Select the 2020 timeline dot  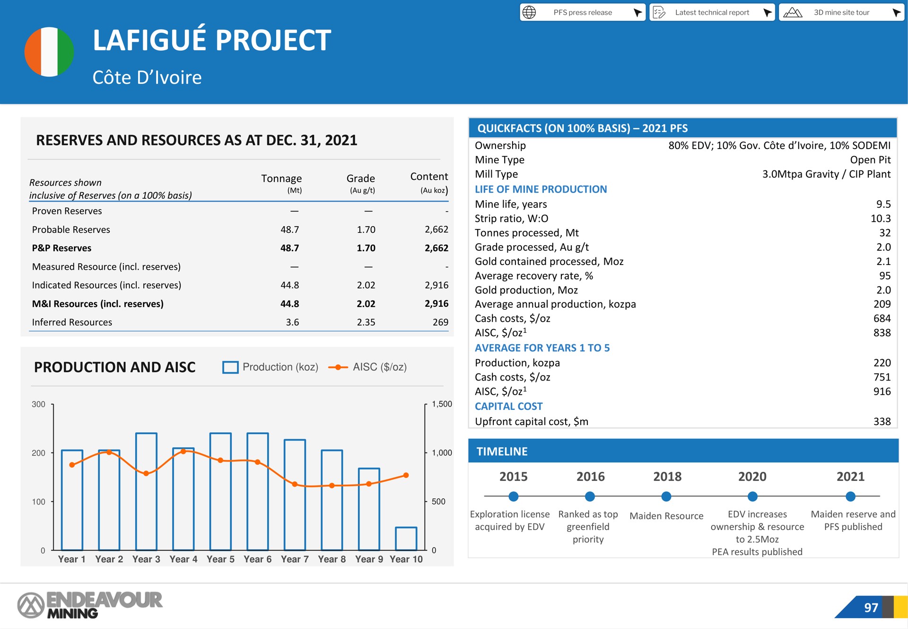[x=752, y=496]
